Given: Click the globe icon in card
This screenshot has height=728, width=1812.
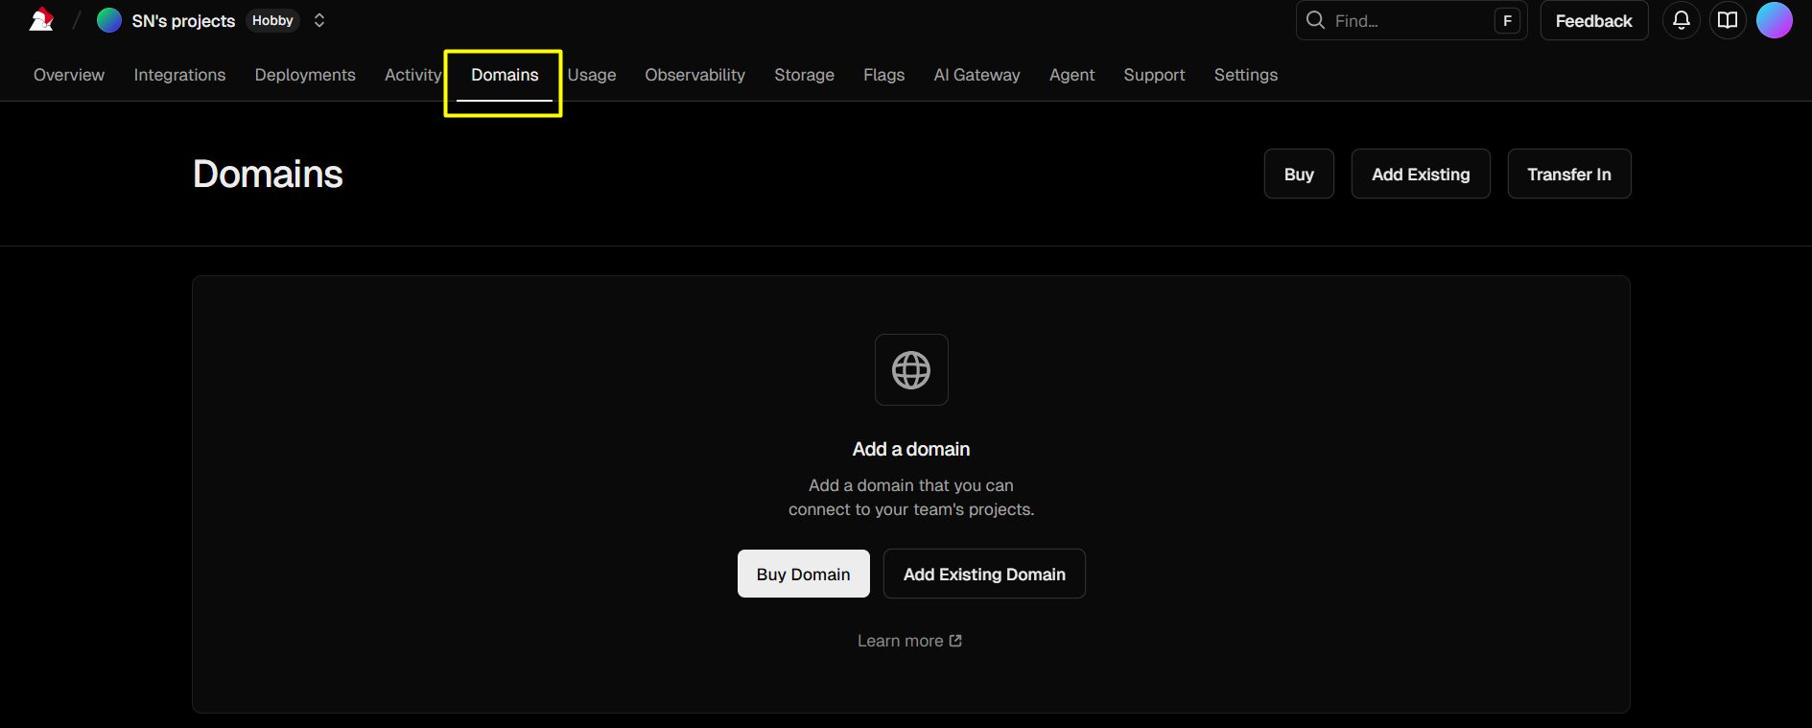Looking at the screenshot, I should 911,370.
